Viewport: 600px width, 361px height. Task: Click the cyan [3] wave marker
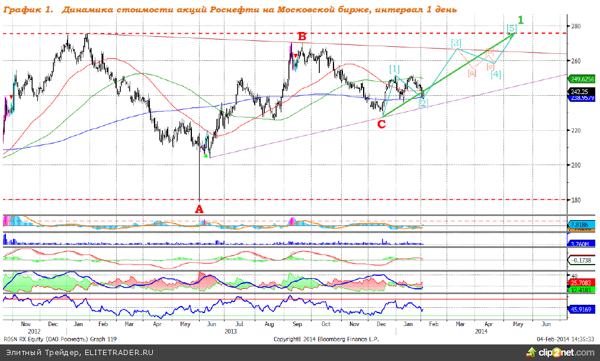pos(455,43)
